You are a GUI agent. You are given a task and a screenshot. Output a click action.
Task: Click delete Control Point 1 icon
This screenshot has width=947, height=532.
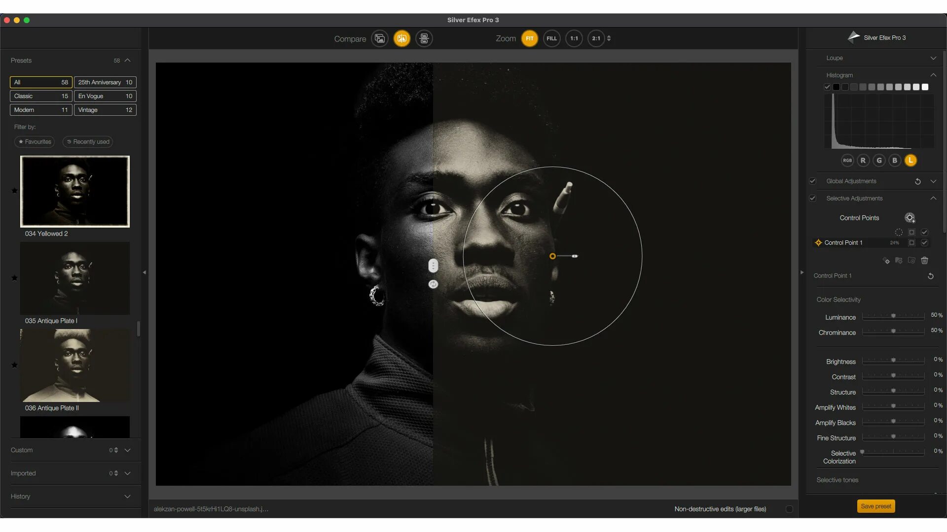tap(924, 261)
